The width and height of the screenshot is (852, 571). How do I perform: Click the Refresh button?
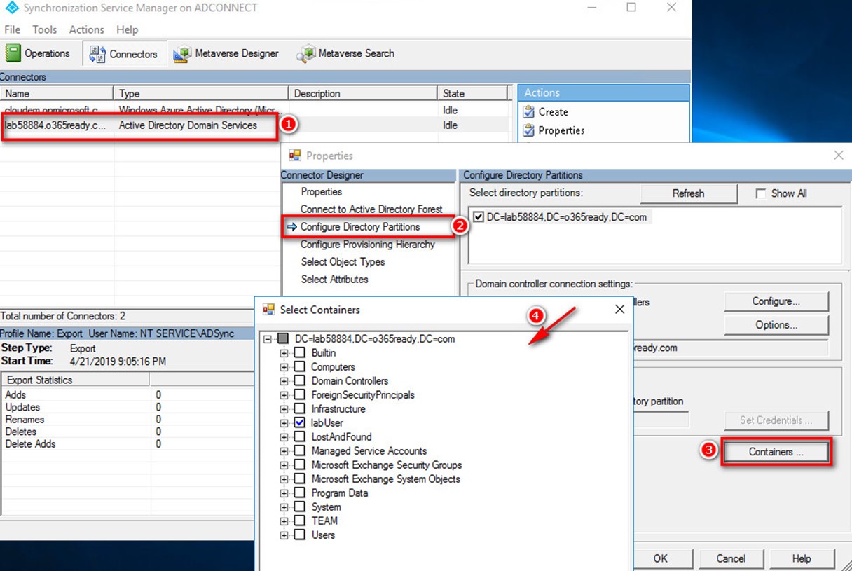pos(688,193)
